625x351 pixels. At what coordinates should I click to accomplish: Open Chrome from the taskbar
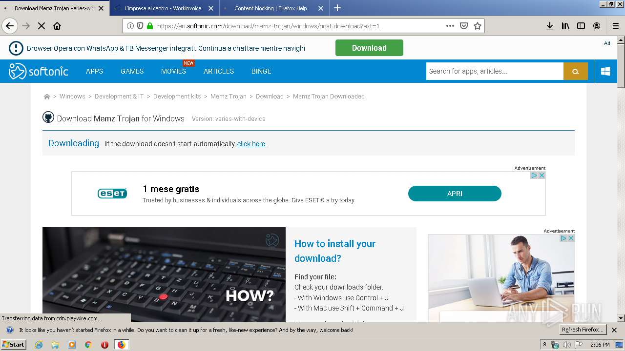pos(88,345)
